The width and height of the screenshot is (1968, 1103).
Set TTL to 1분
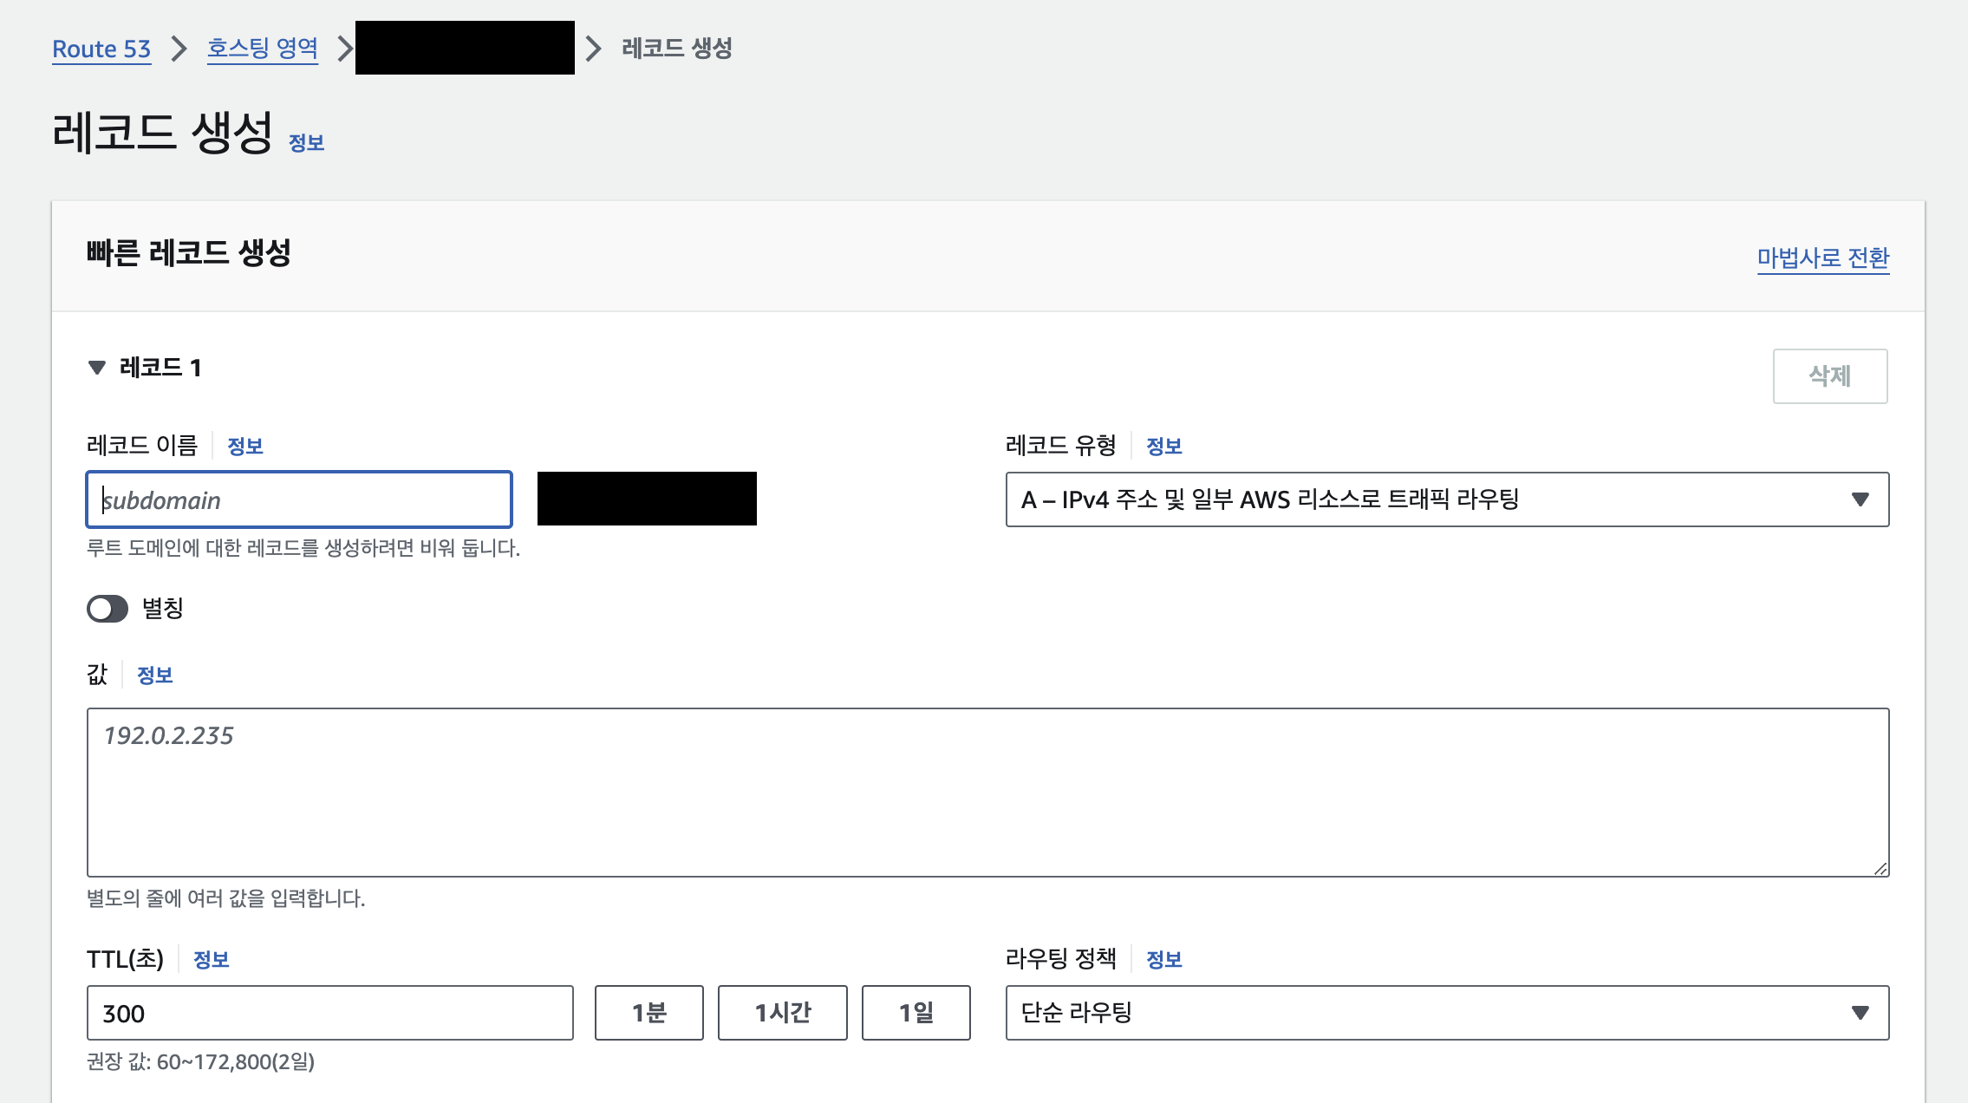click(648, 1013)
